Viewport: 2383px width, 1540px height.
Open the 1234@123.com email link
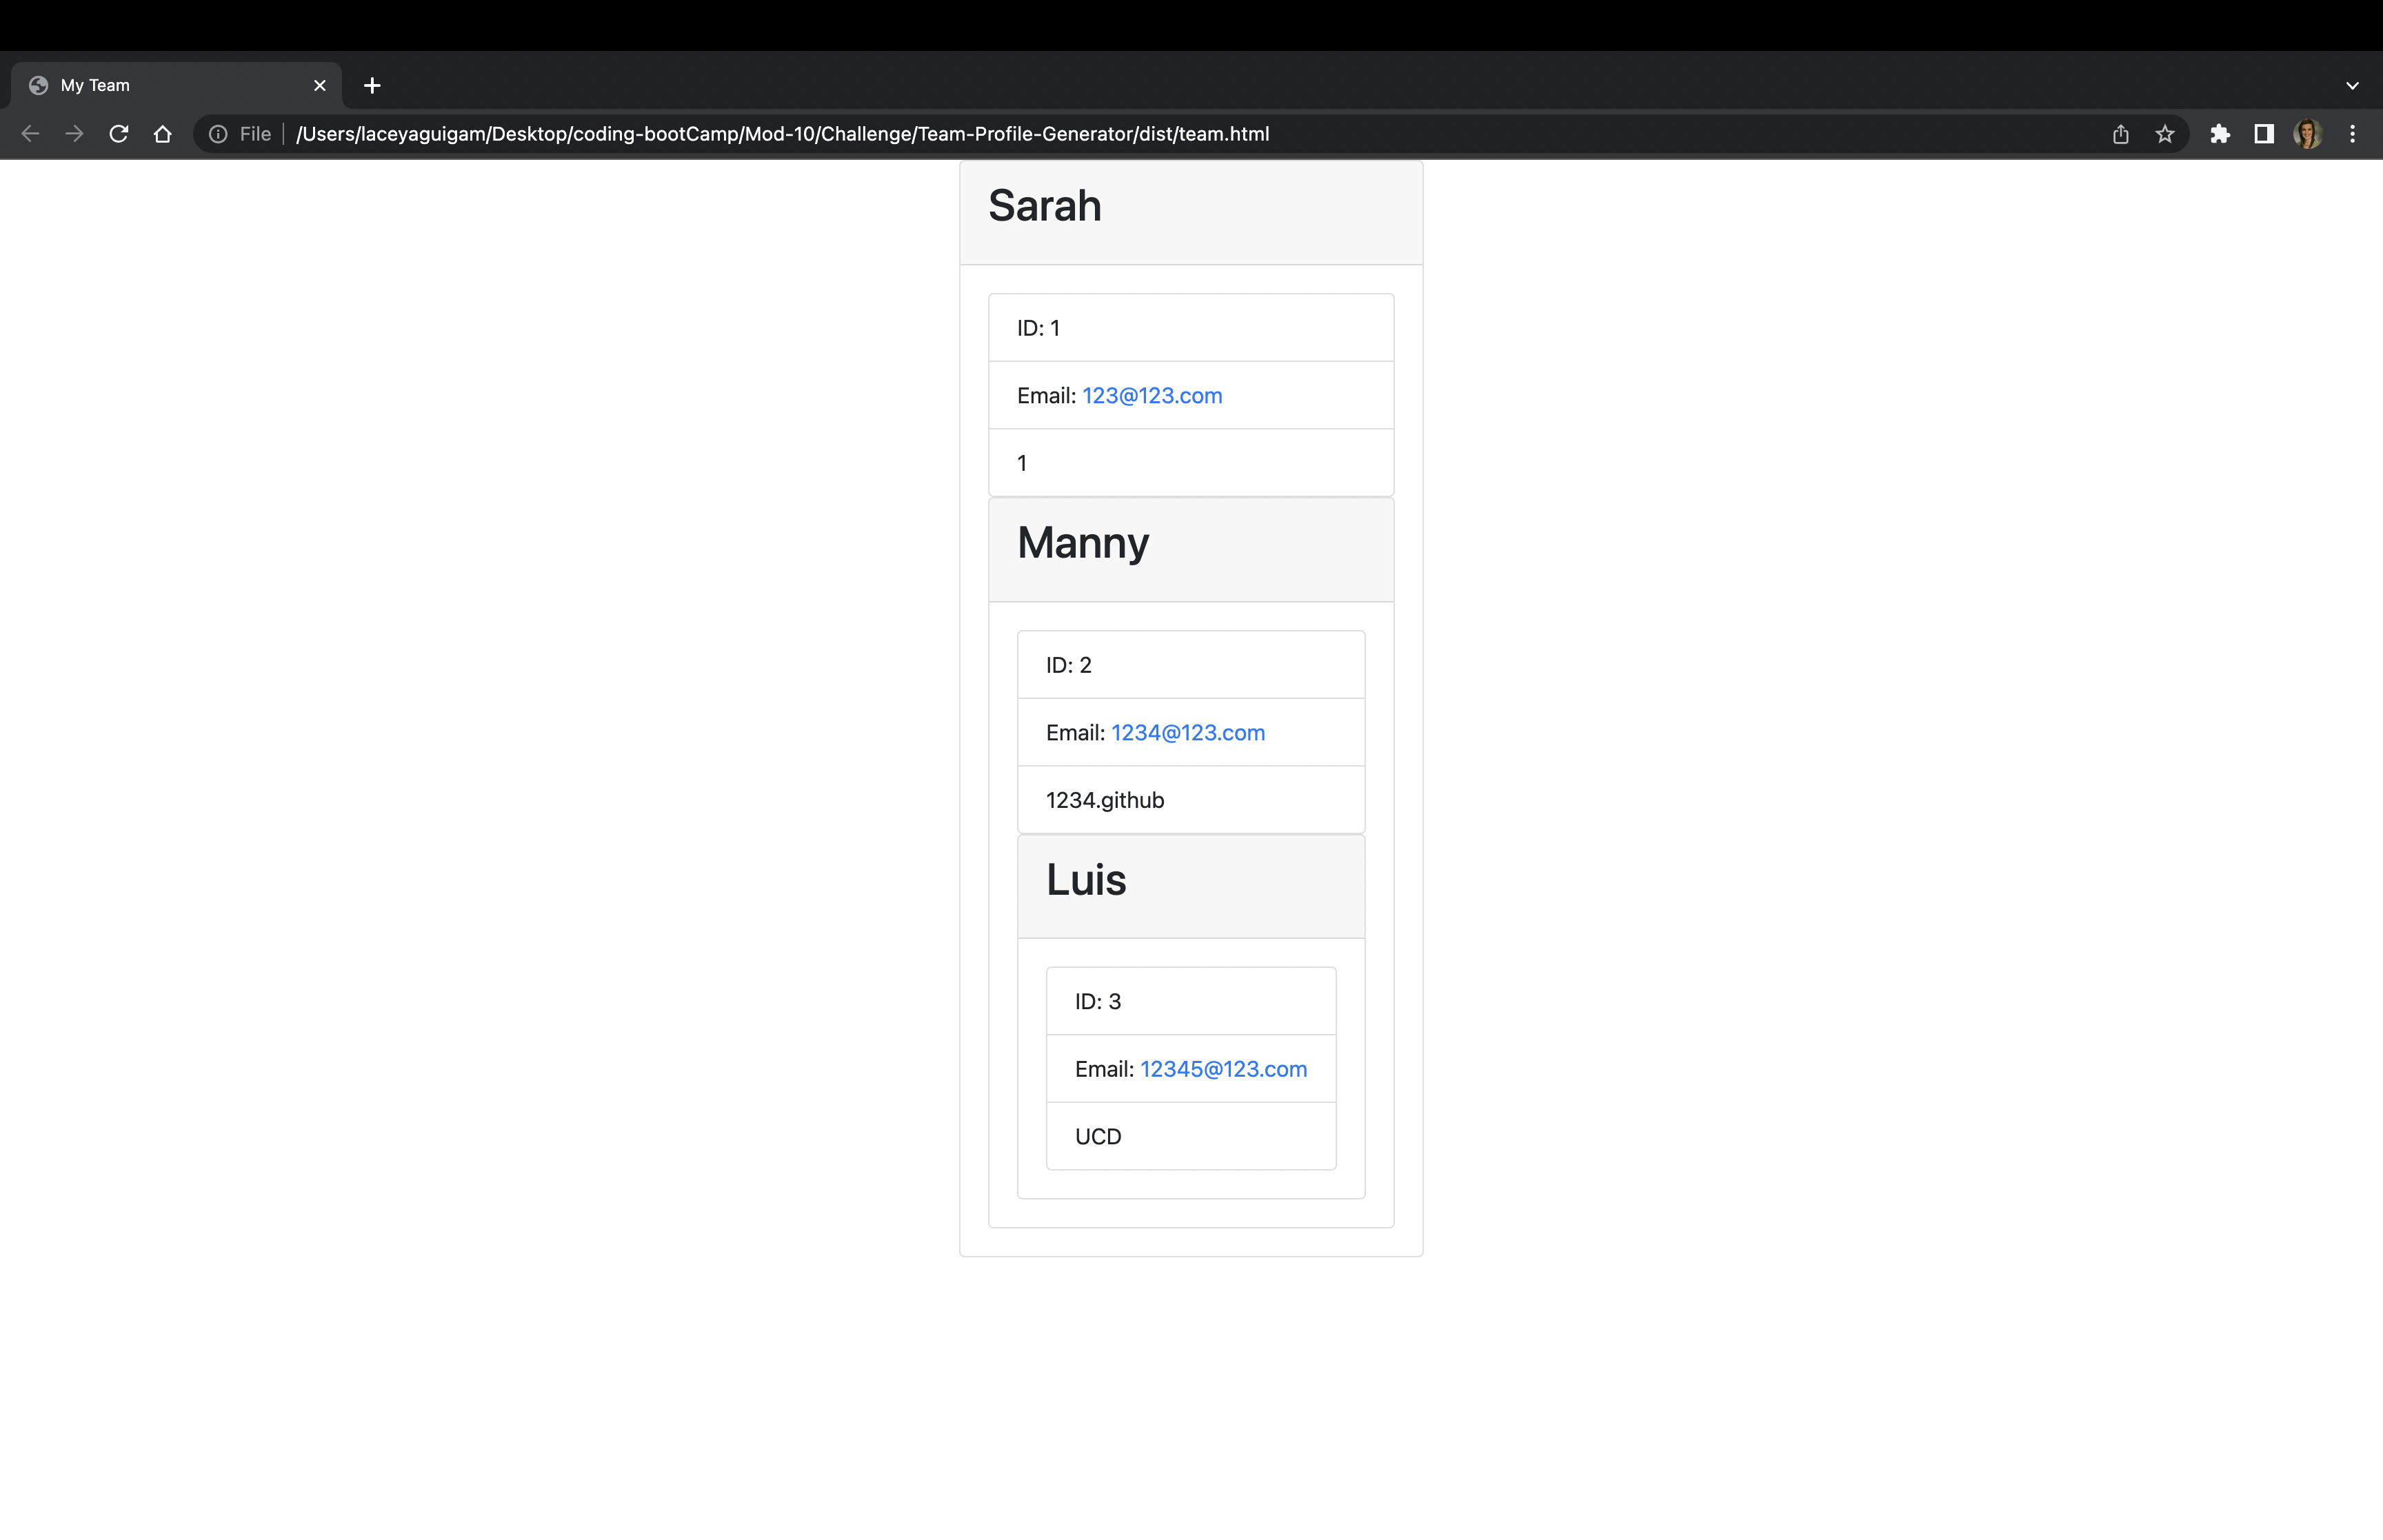point(1187,732)
